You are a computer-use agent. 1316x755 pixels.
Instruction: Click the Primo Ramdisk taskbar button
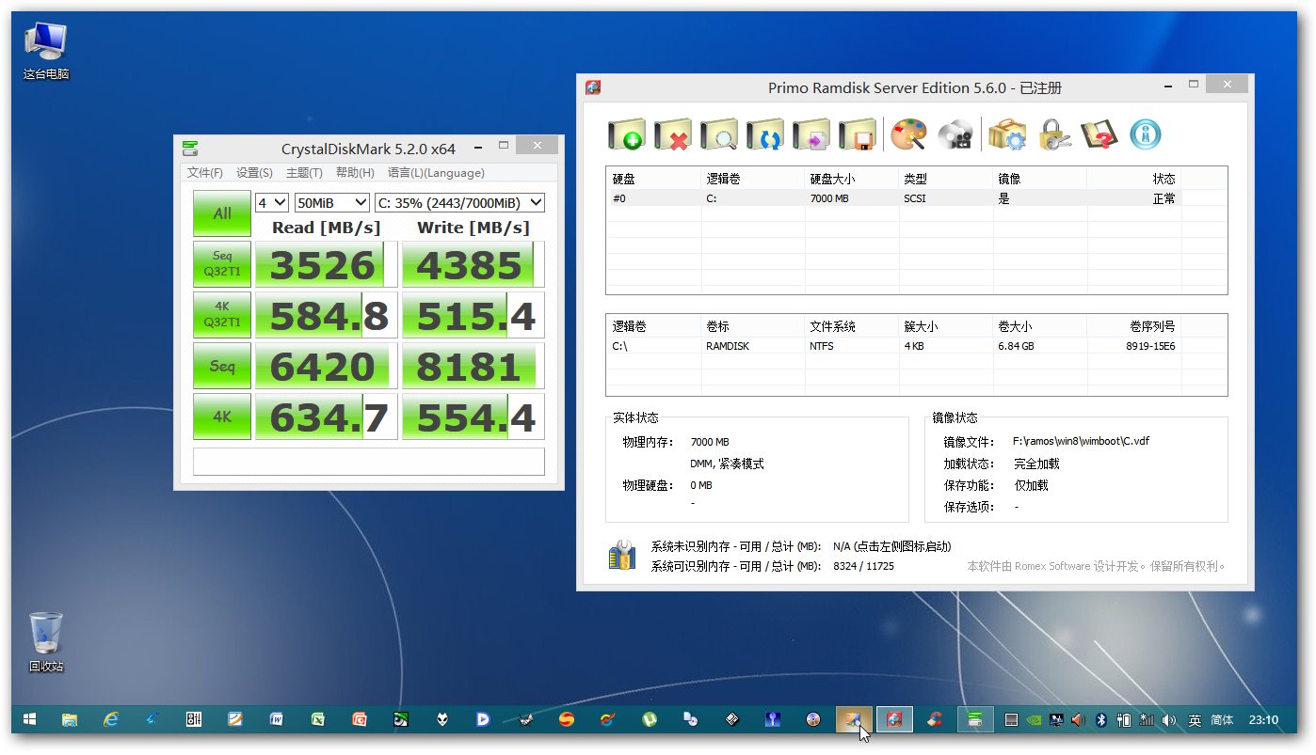click(x=895, y=719)
